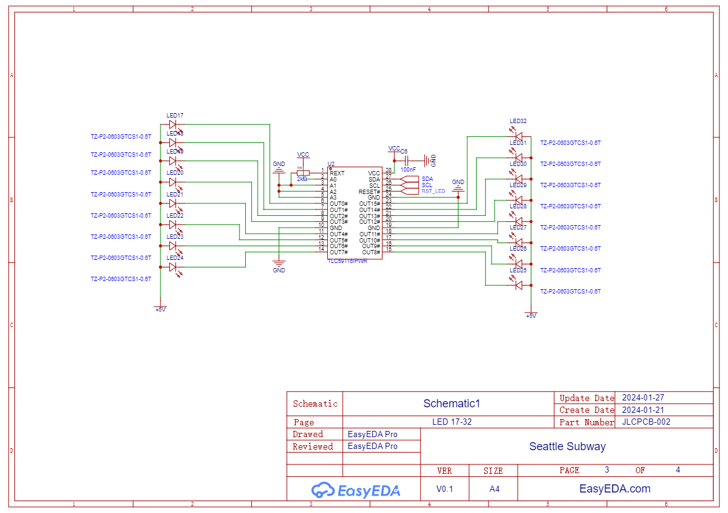Select the LED25 diode symbol
This screenshot has width=728, height=513.
click(518, 285)
